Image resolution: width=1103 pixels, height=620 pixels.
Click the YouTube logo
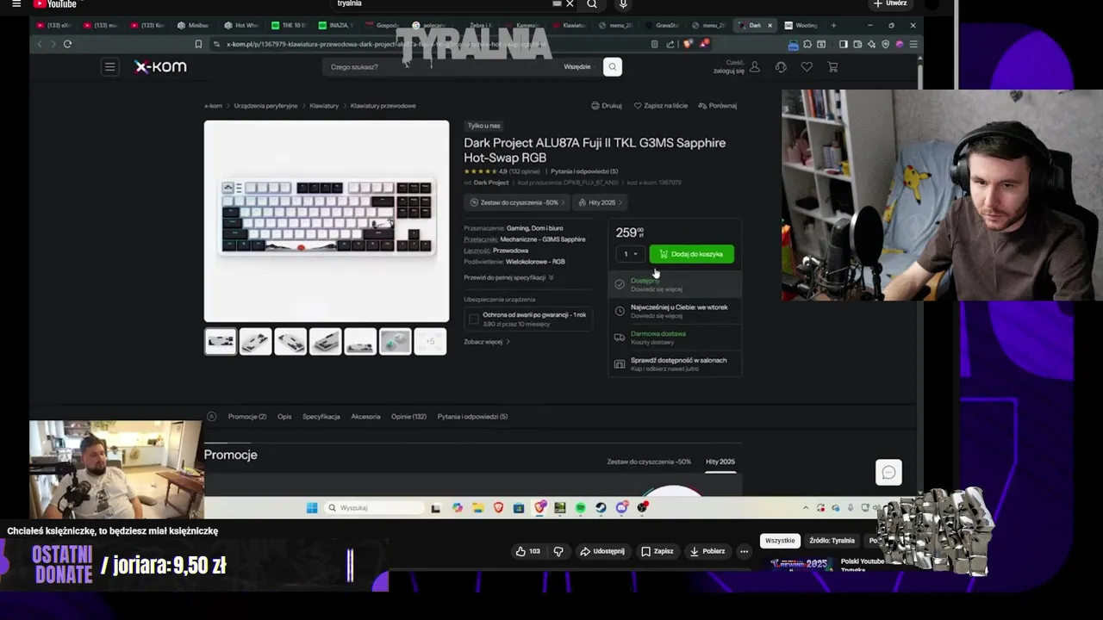point(55,4)
